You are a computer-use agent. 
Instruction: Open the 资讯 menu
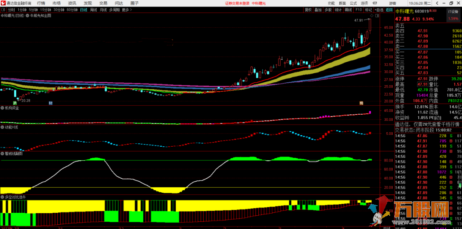[72, 3]
